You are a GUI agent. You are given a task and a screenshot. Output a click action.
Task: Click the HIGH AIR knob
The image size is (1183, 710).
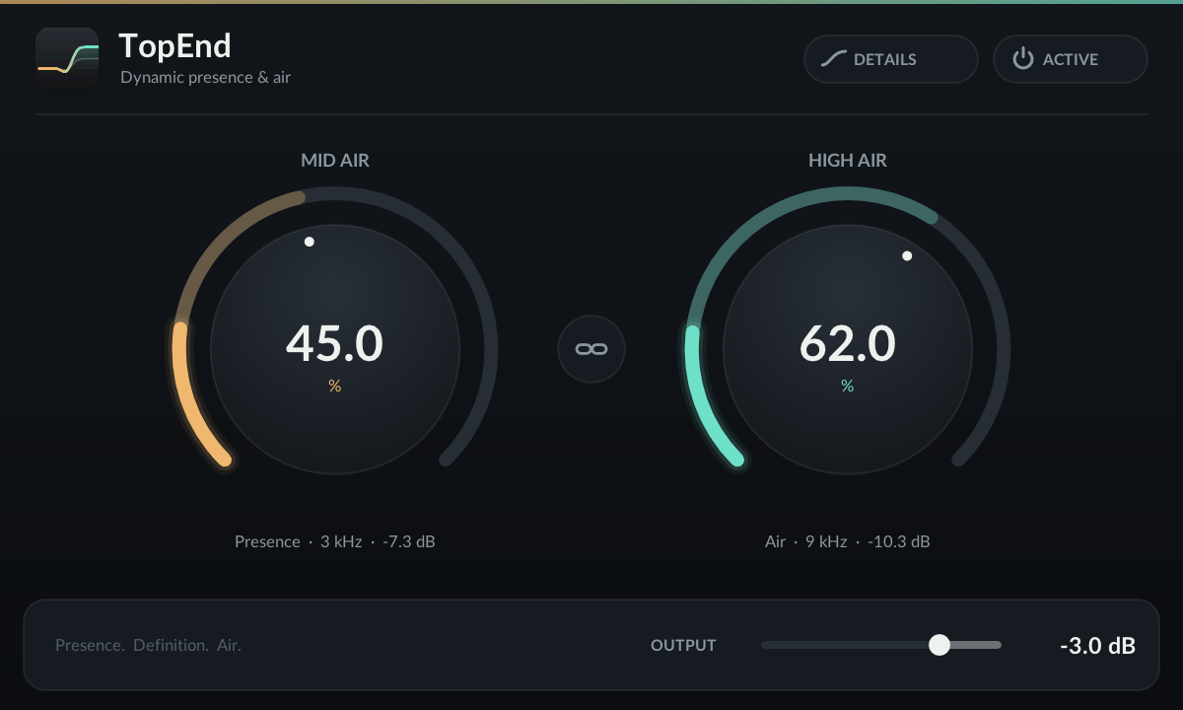click(848, 349)
